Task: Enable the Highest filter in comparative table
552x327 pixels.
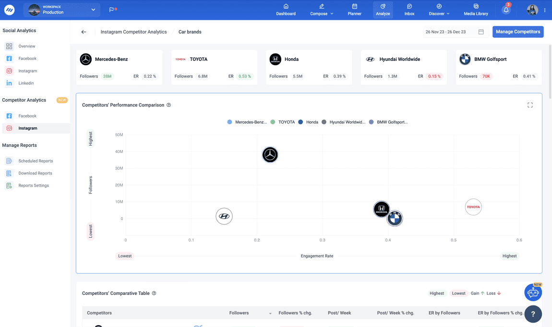Action: click(x=436, y=293)
